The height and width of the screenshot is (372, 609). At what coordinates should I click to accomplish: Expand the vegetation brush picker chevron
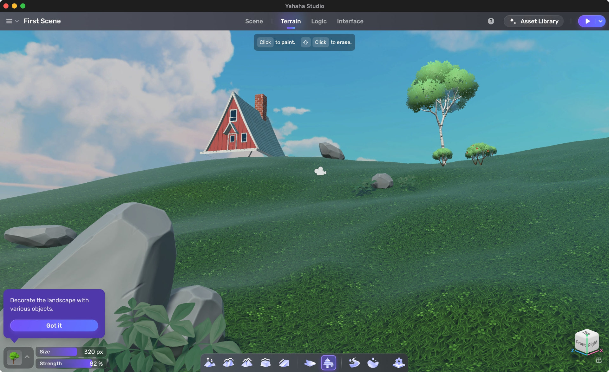27,357
